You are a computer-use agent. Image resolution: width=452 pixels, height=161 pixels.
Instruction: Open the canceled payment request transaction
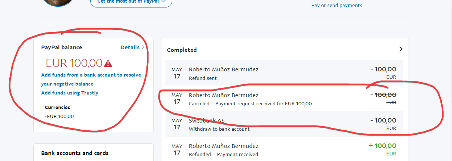click(284, 99)
